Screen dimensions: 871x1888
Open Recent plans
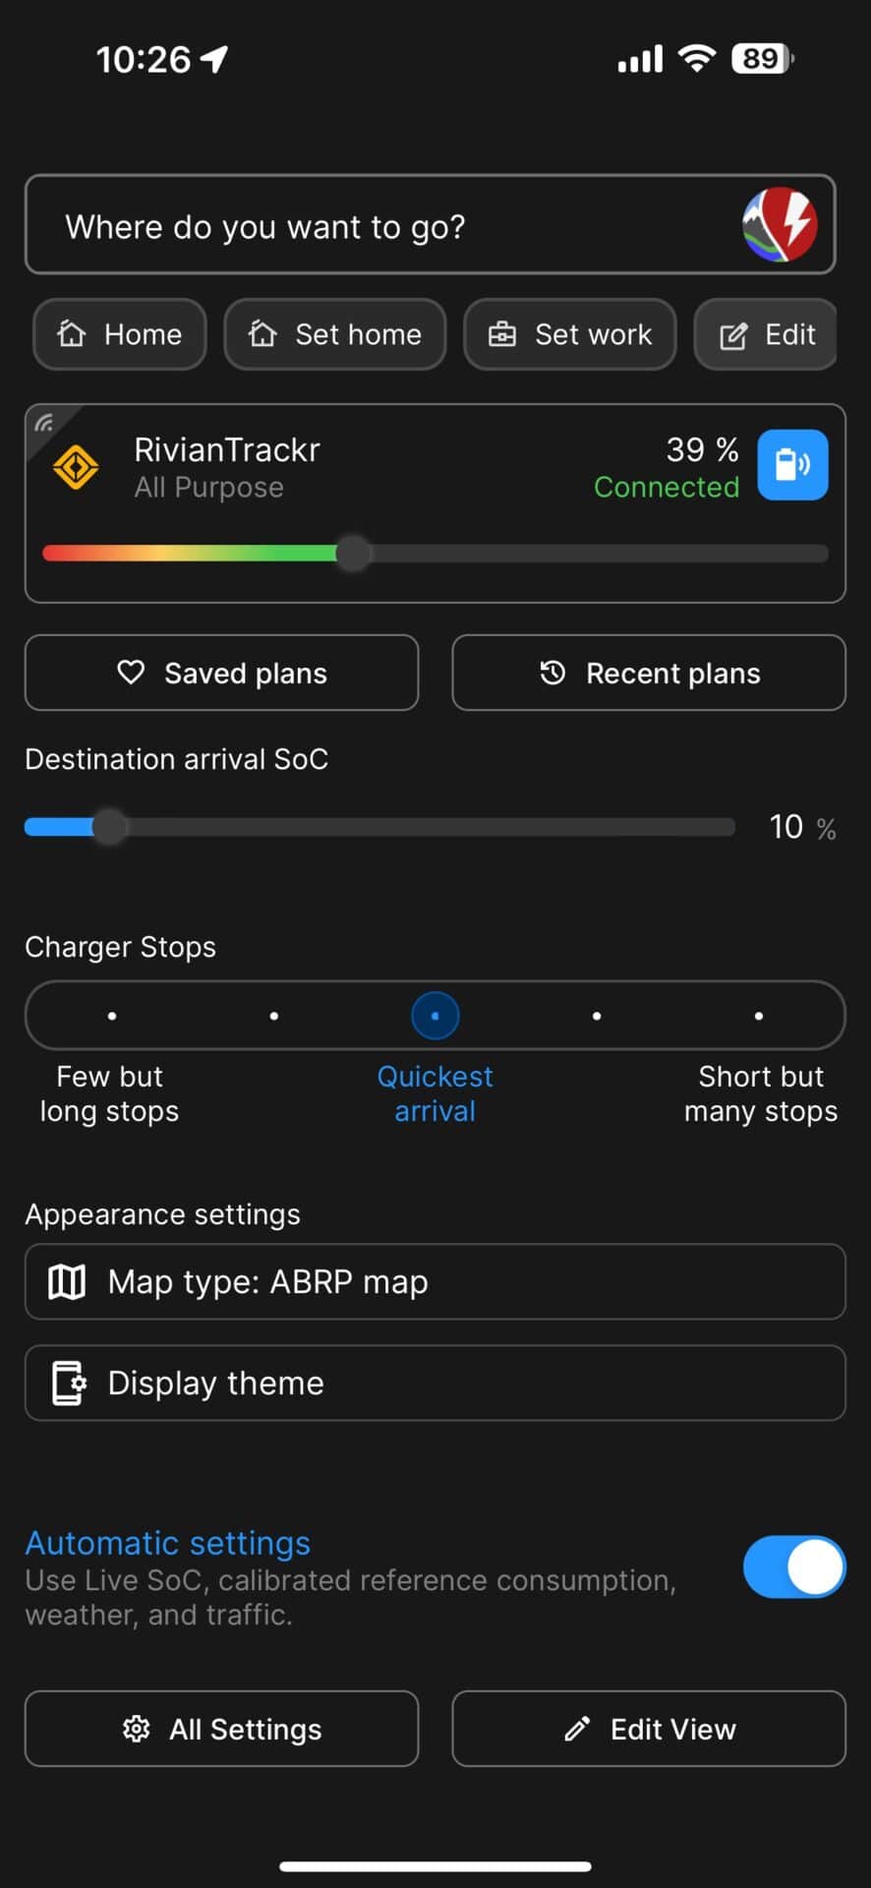tap(649, 673)
